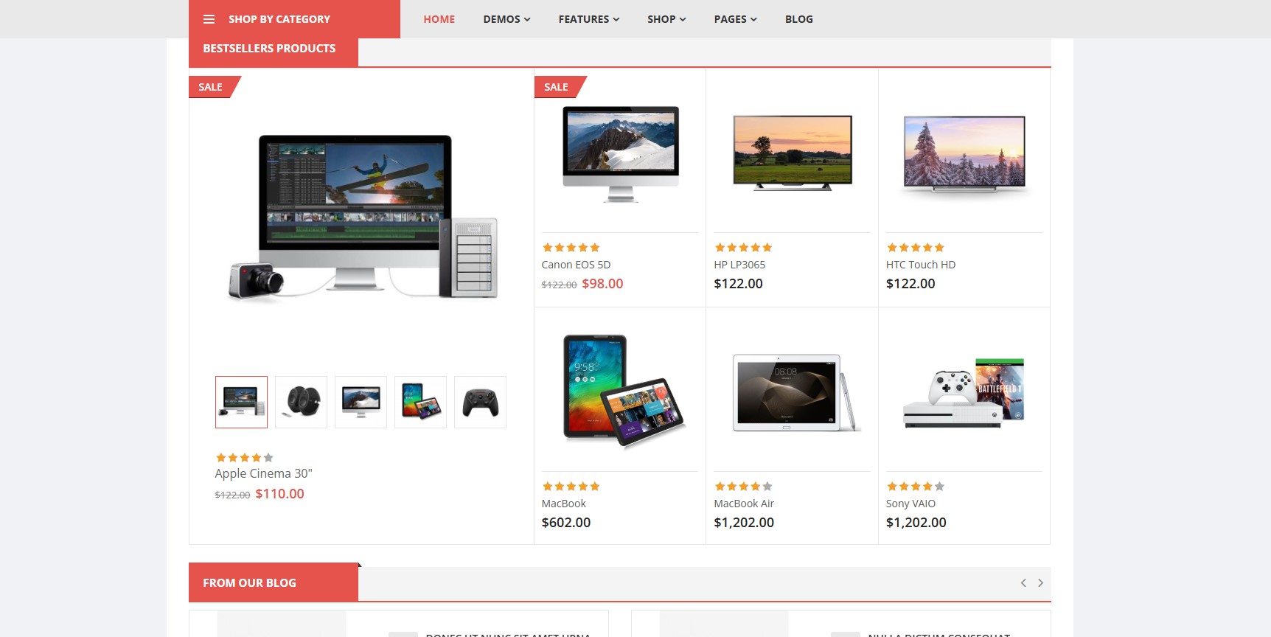Viewport: 1271px width, 637px height.
Task: Open the Shop By Category hamburger menu icon
Action: click(209, 19)
